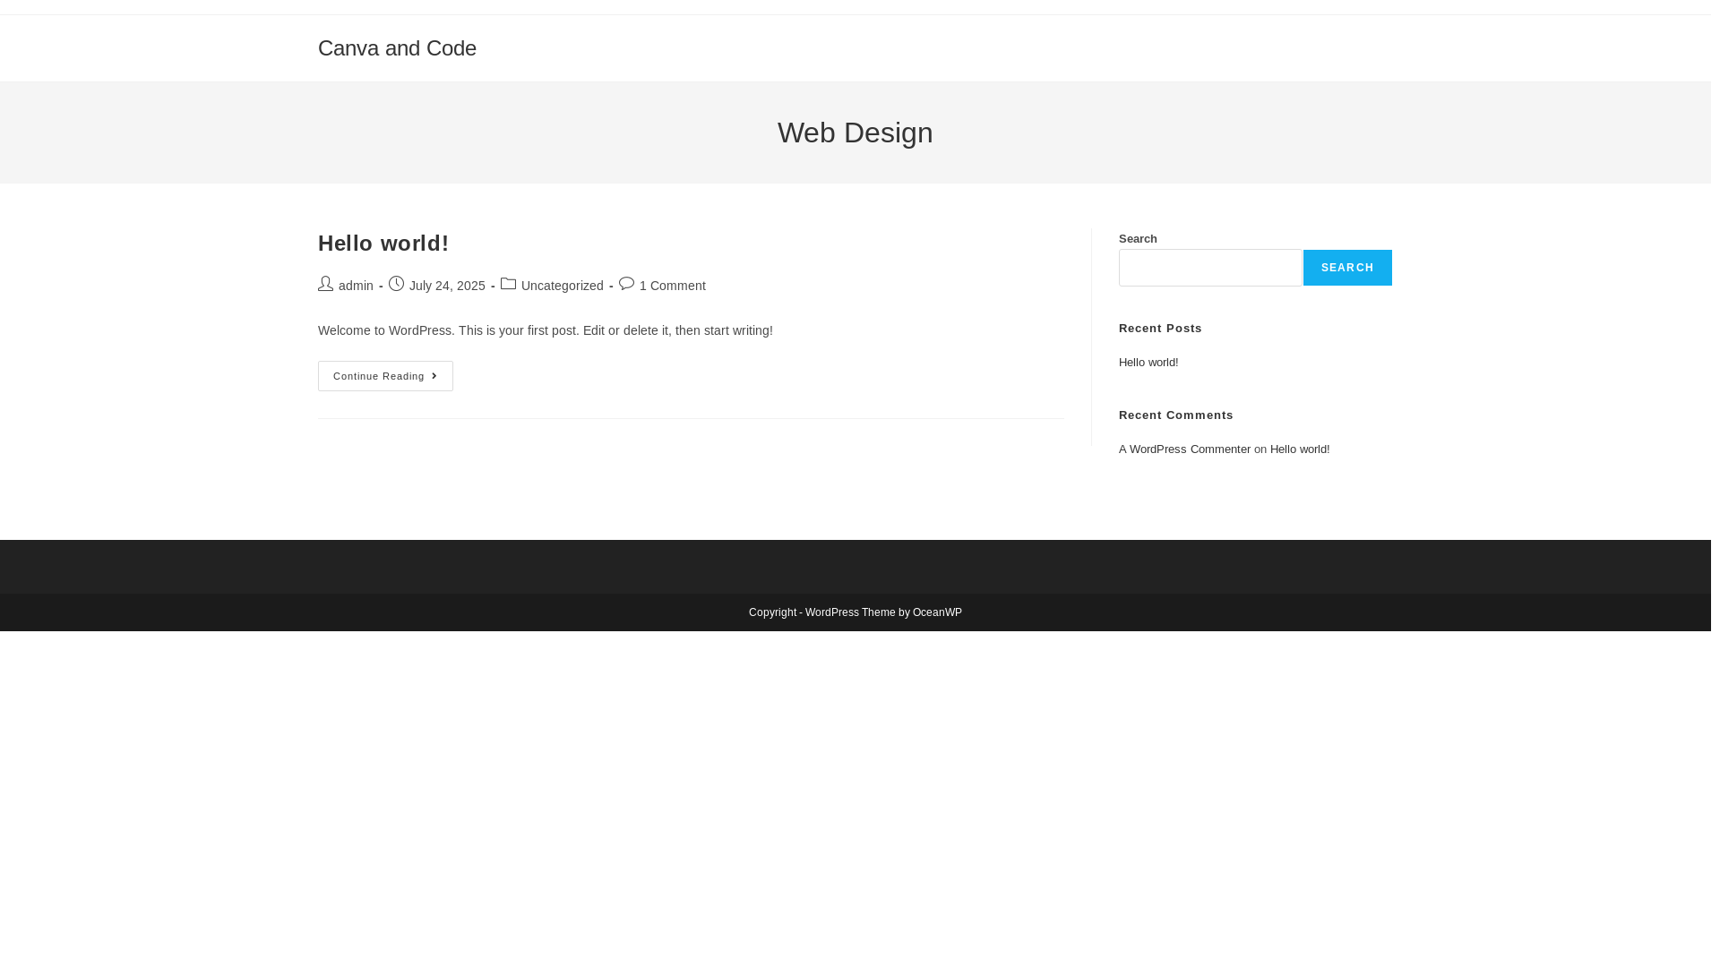Click the blue SEARCH button
Image resolution: width=1720 pixels, height=967 pixels.
tap(1347, 268)
